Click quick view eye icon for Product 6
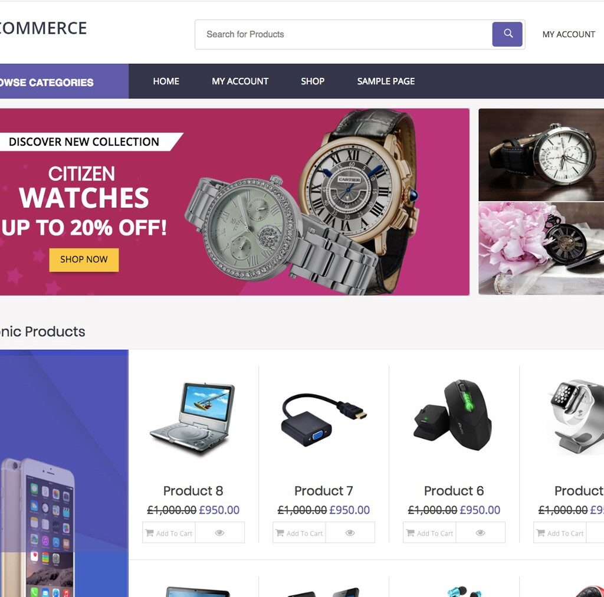This screenshot has width=604, height=597. pos(480,533)
